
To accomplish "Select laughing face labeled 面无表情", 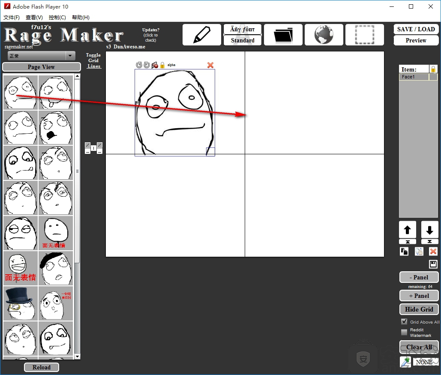I will (x=21, y=268).
